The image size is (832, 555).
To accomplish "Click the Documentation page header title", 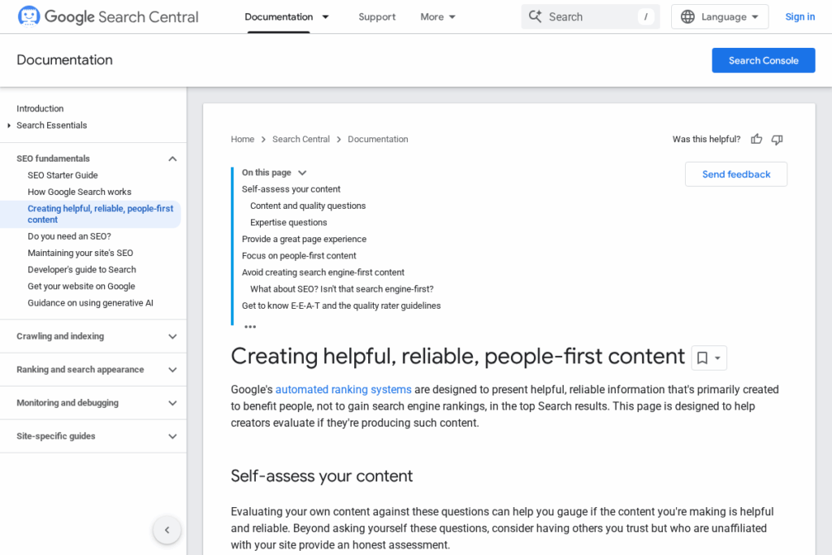I will pos(65,60).
